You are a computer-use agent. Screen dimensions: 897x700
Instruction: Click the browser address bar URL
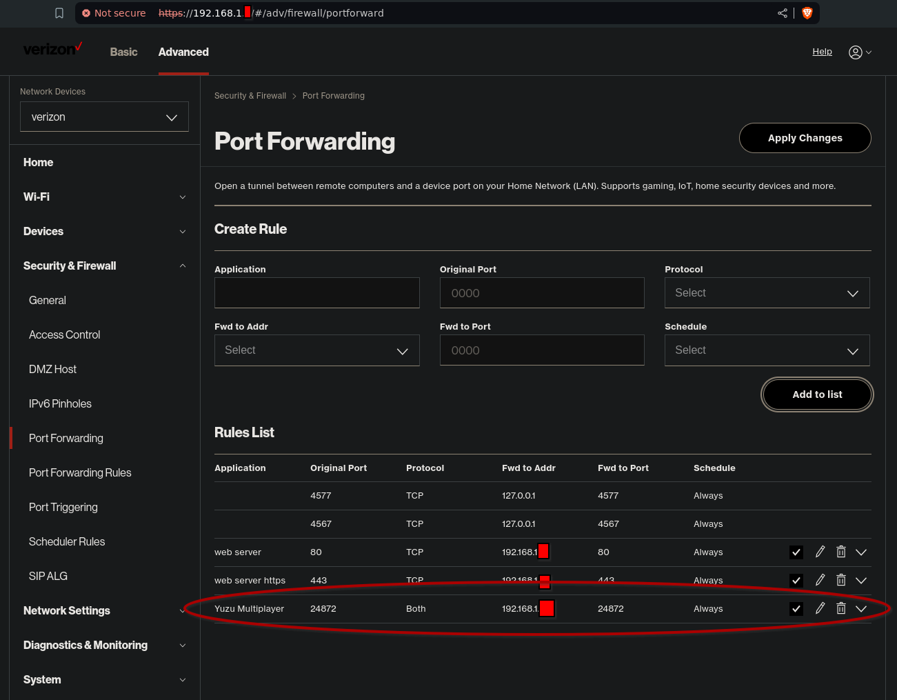pyautogui.click(x=271, y=13)
